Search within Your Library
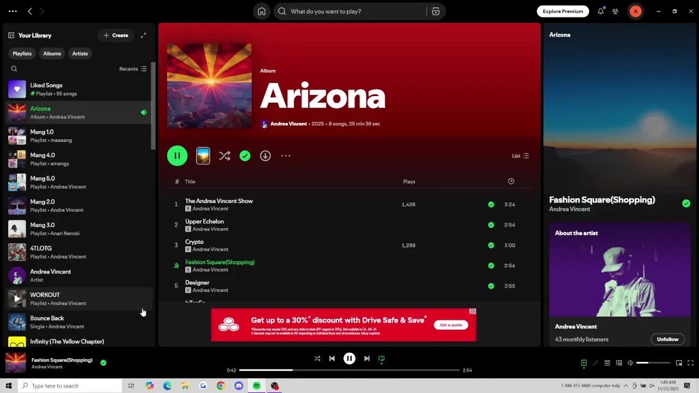 tap(14, 69)
